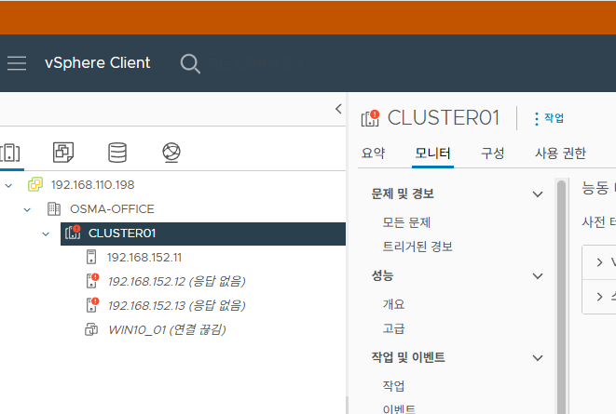
Task: Open the 사용 권한 tab
Action: tap(560, 153)
